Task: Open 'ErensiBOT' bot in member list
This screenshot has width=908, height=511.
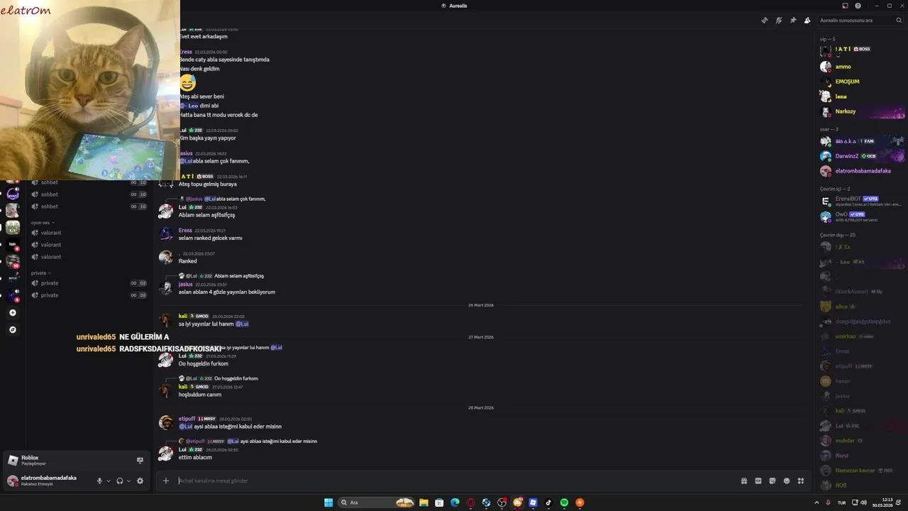Action: [x=862, y=201]
